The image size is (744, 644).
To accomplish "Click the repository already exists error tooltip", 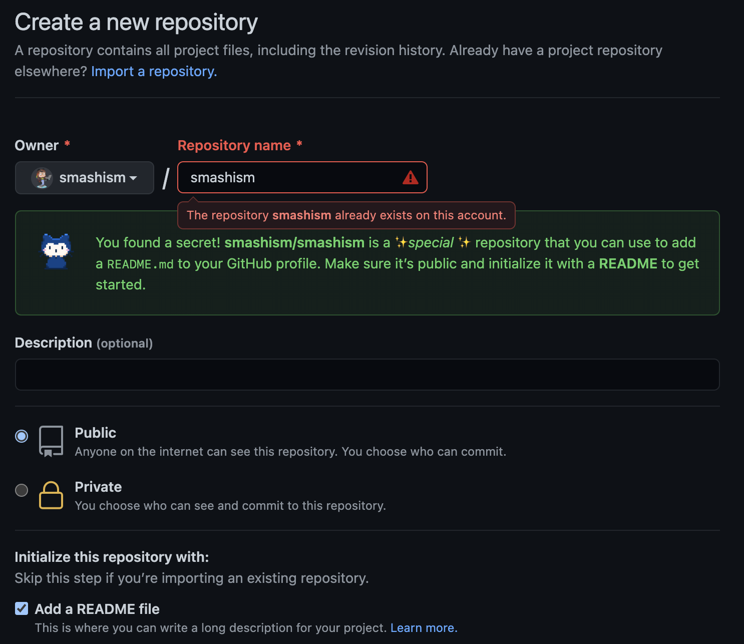I will [x=346, y=215].
